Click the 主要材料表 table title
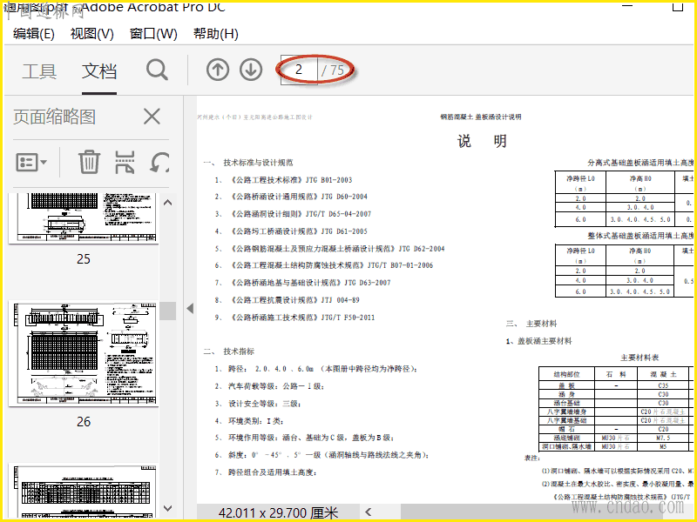The image size is (697, 522). click(639, 358)
